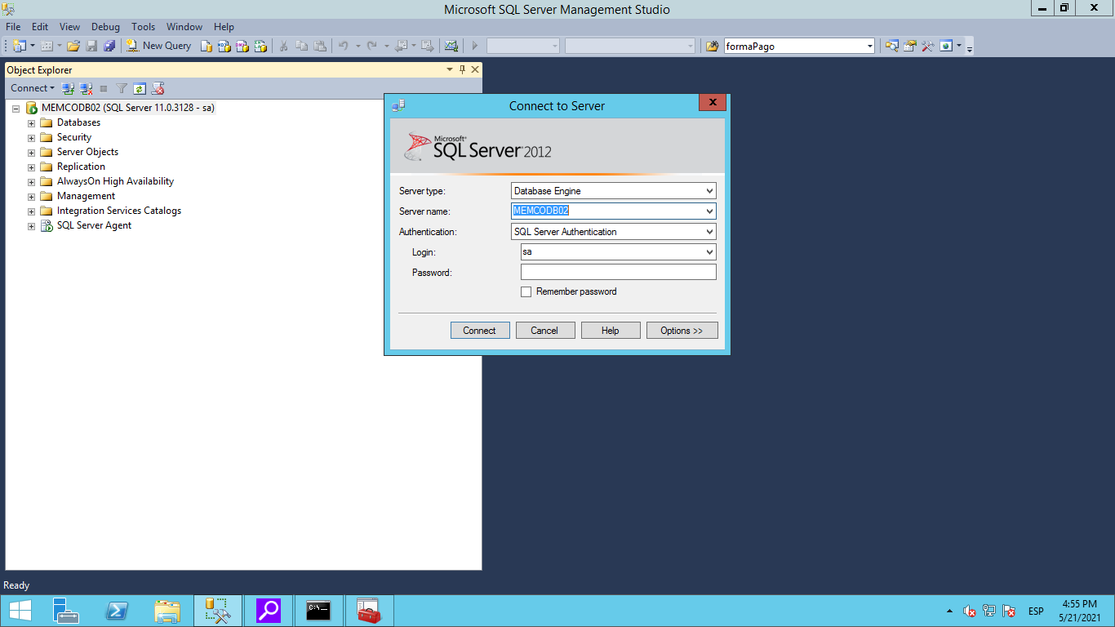Toggle auto-hide pin on Object Explorer

[462, 70]
